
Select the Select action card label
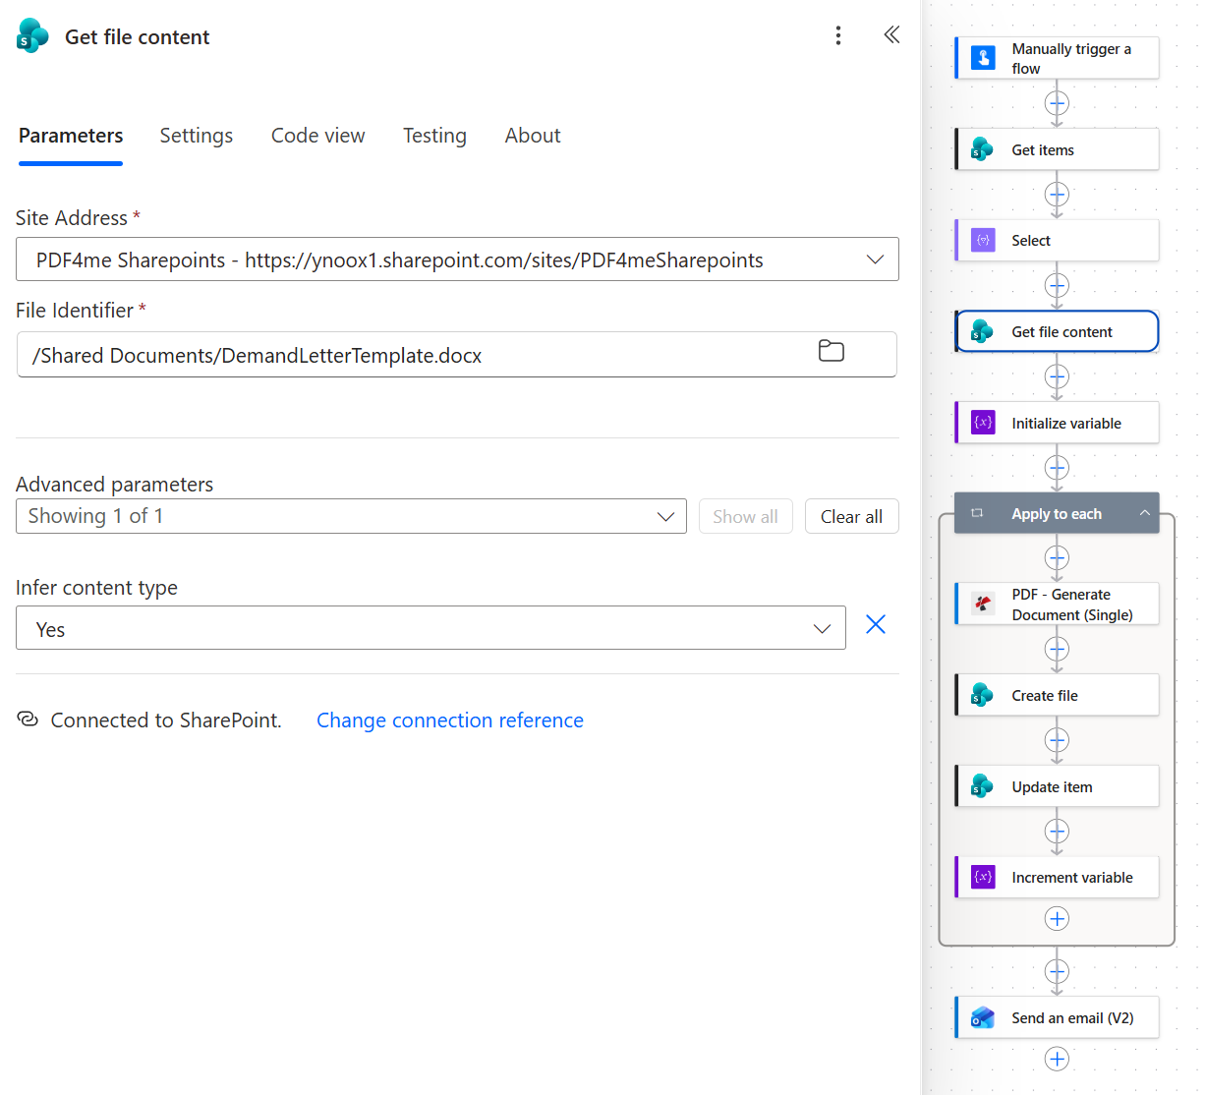point(1031,241)
